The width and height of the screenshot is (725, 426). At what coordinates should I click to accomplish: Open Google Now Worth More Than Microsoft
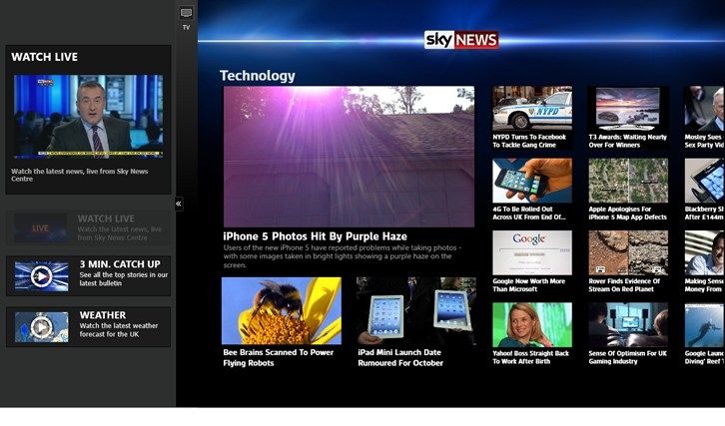pyautogui.click(x=528, y=285)
